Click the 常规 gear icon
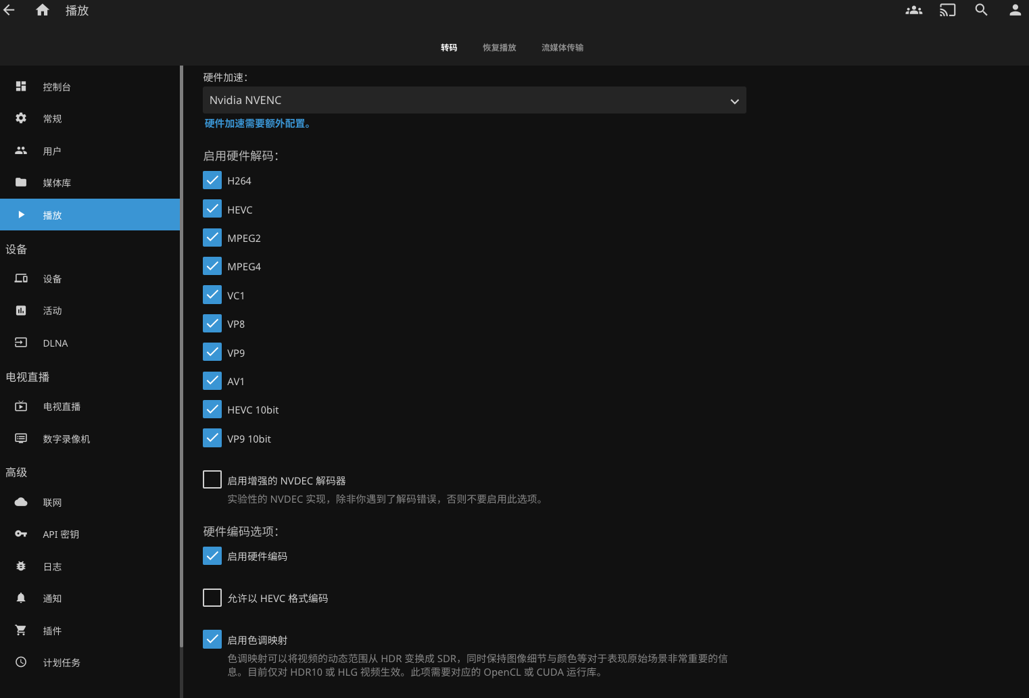1029x698 pixels. point(21,118)
